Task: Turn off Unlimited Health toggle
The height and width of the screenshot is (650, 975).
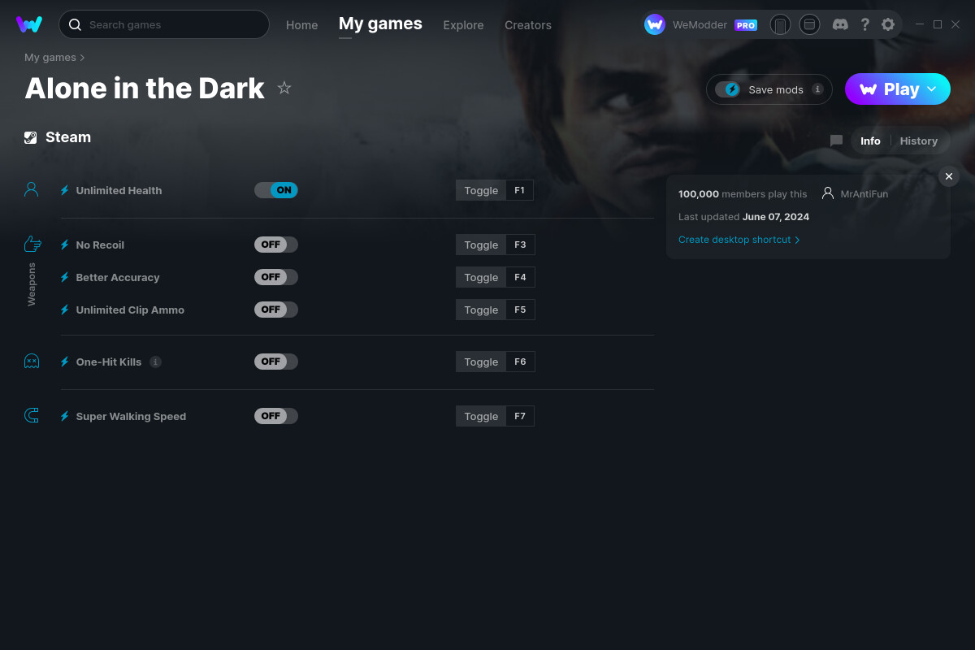Action: [x=276, y=190]
